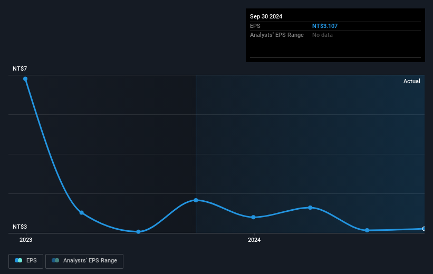This screenshot has width=433, height=274.
Task: Select the data point above the 2024 label
Action: pyautogui.click(x=253, y=217)
